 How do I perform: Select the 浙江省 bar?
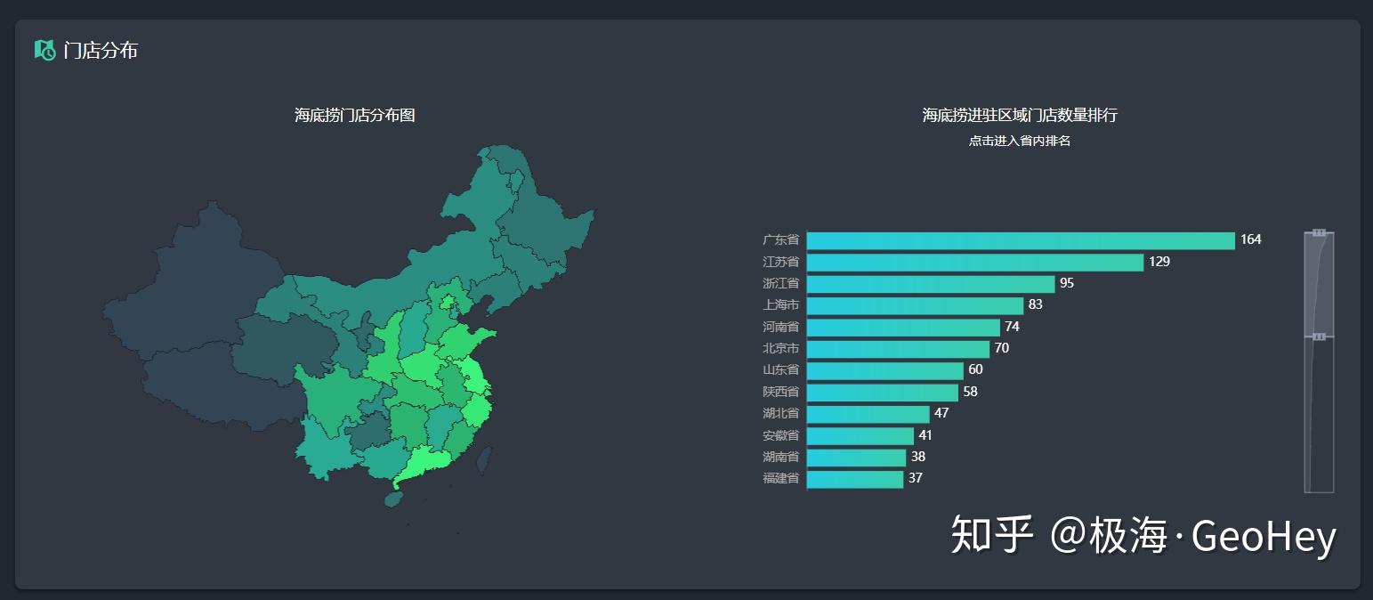[931, 283]
